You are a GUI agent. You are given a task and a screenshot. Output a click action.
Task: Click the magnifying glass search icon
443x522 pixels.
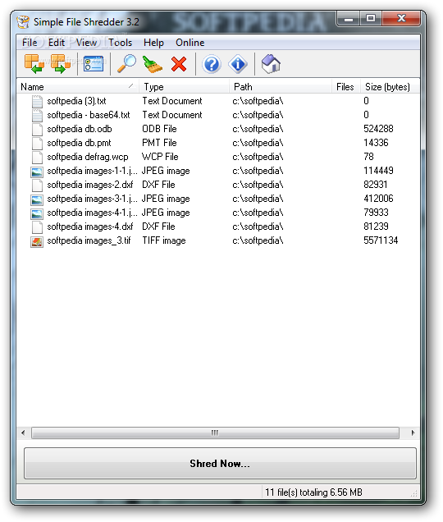point(127,63)
